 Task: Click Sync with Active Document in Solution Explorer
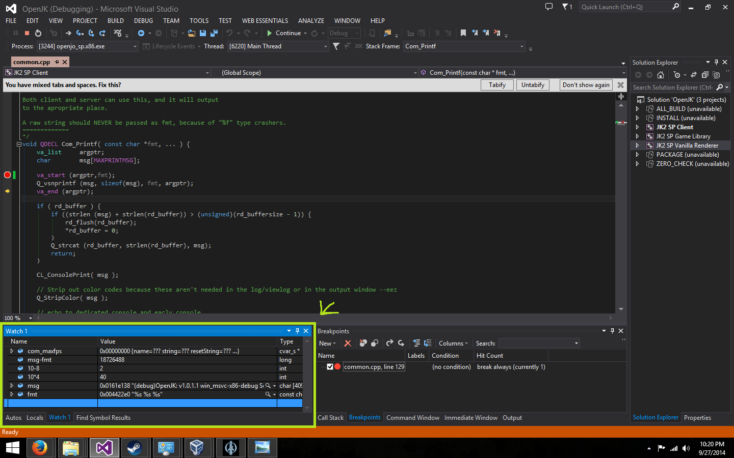[x=694, y=75]
